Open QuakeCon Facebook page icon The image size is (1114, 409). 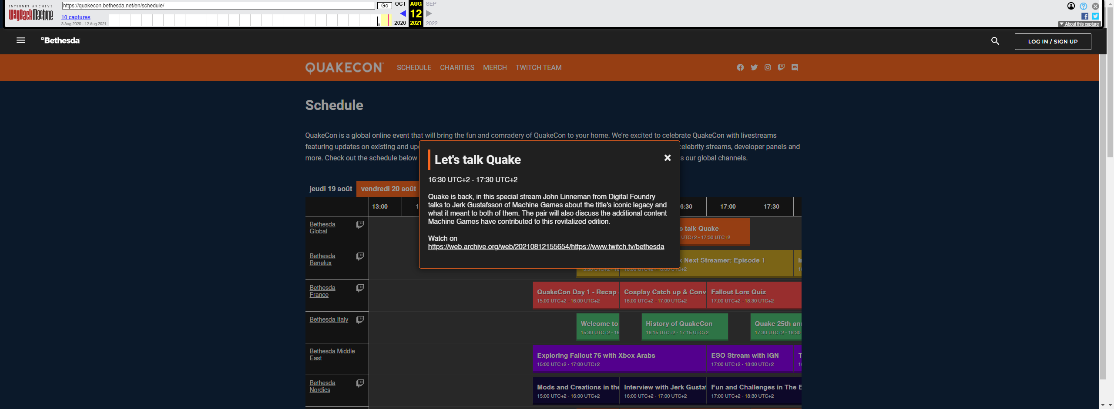[x=740, y=67]
